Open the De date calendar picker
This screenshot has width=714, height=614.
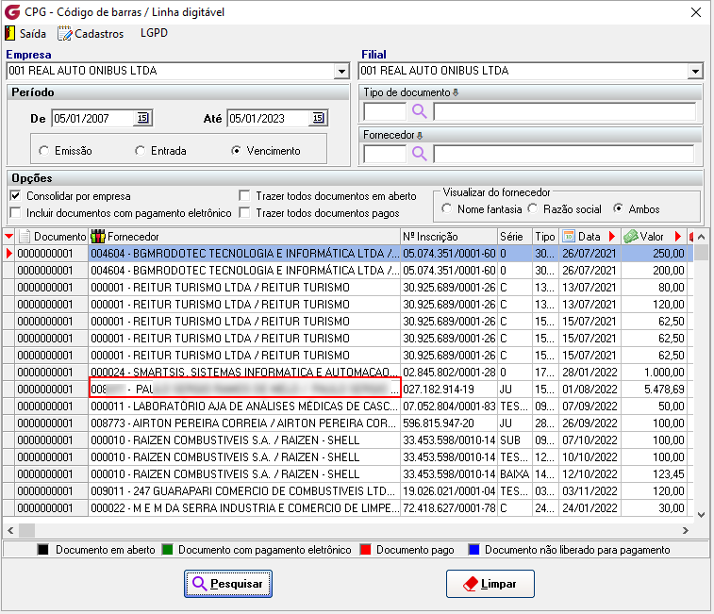pyautogui.click(x=143, y=118)
